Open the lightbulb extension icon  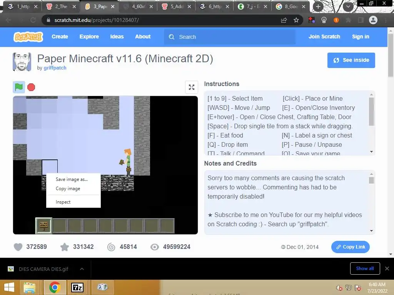[x=324, y=20]
